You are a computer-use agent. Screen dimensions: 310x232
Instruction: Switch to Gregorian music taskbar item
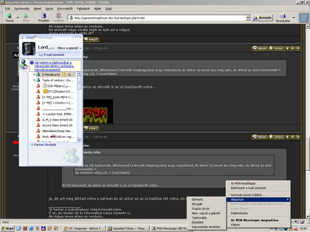coord(84,229)
